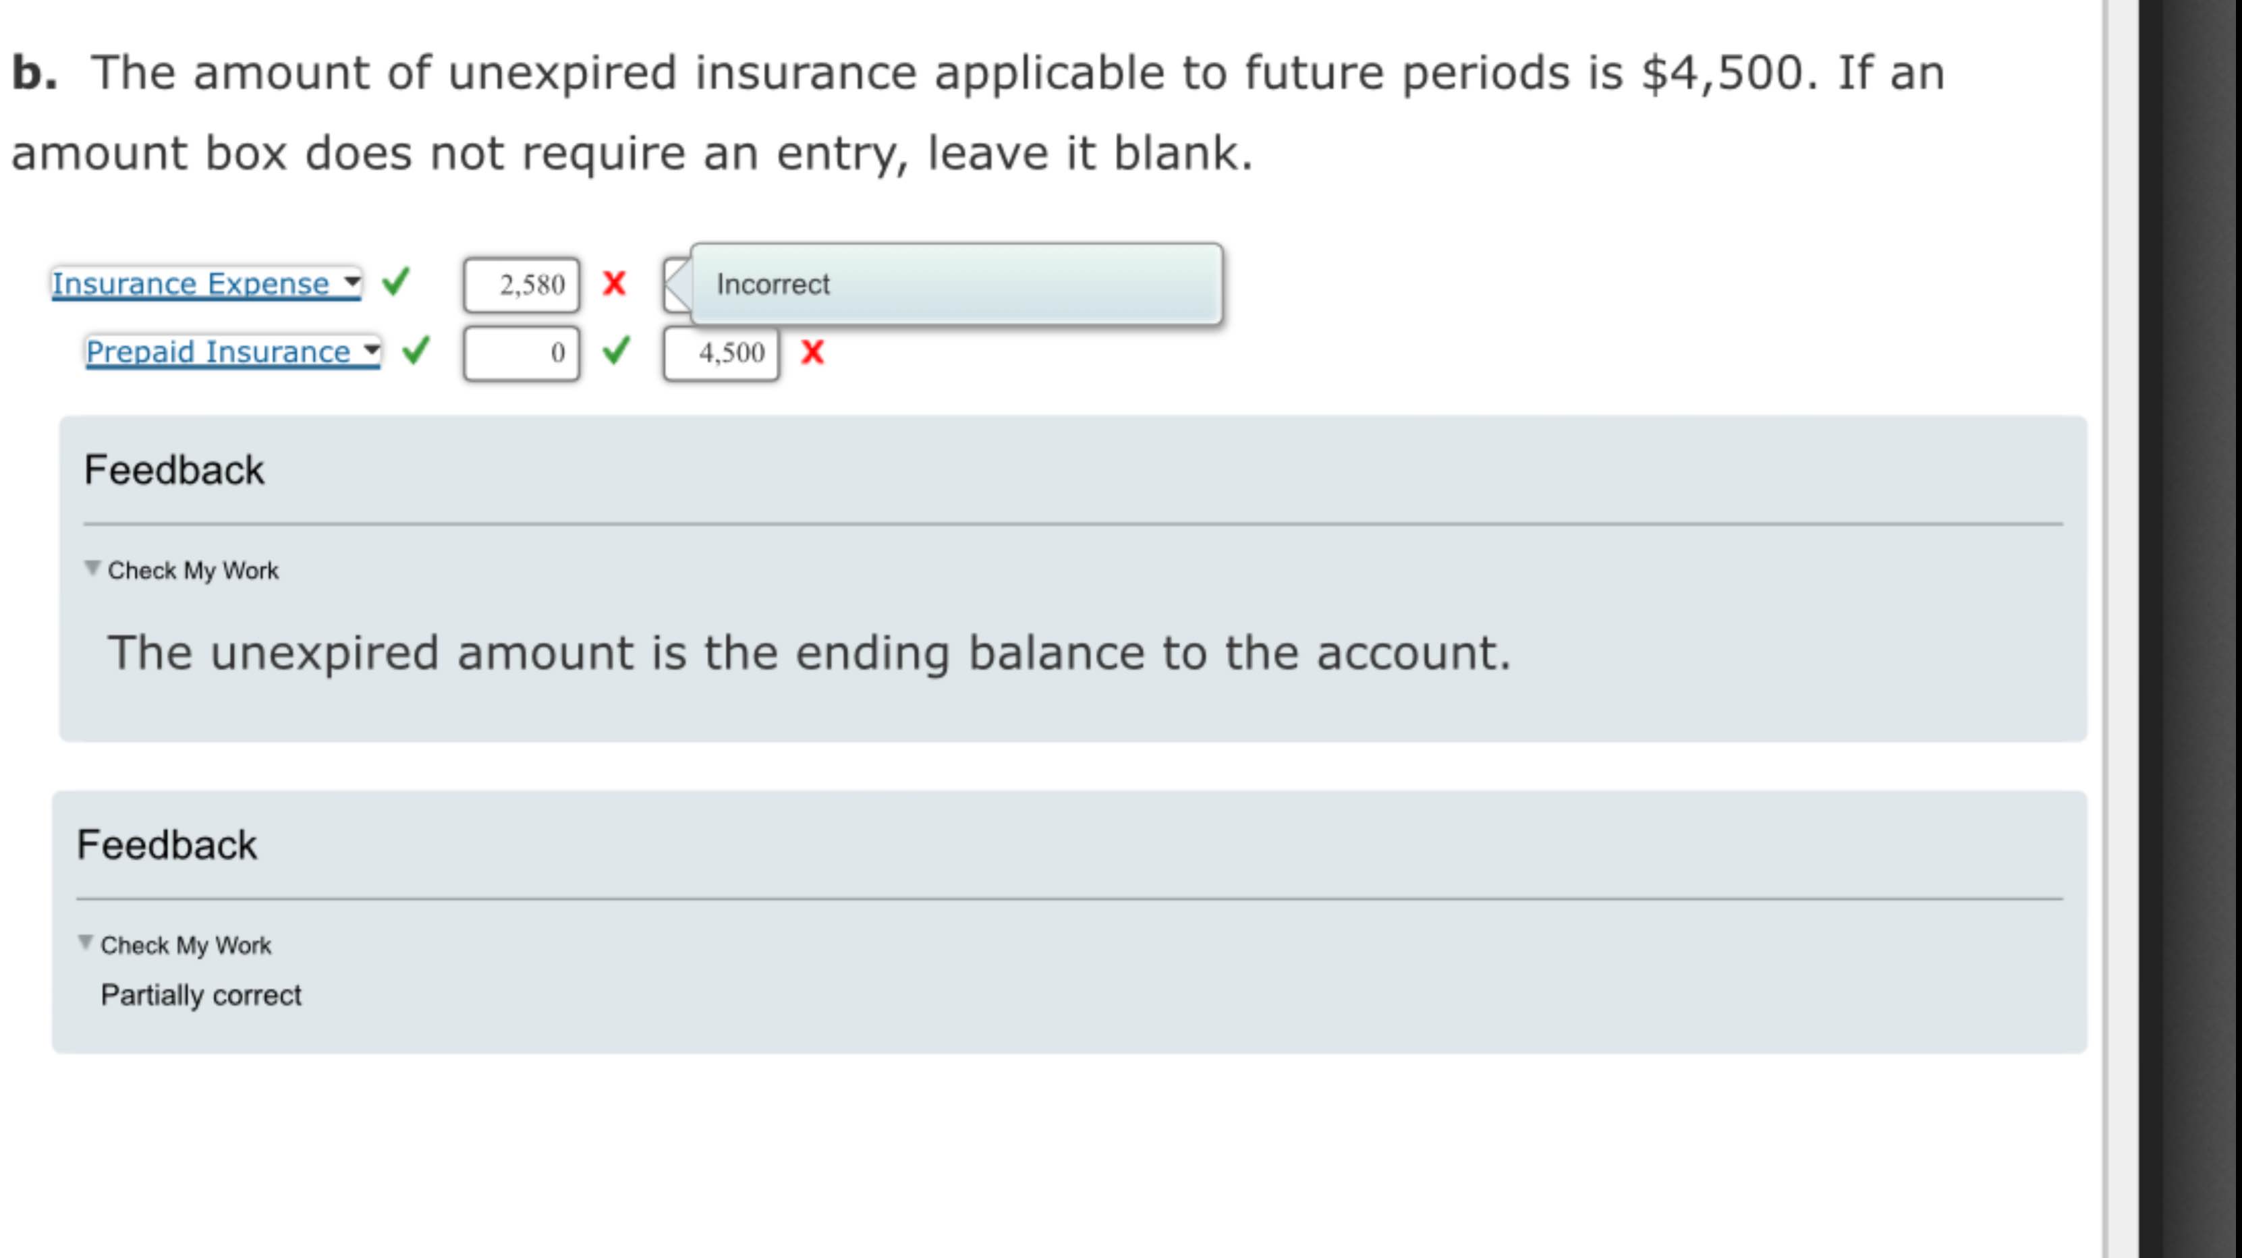Select the 4,500 credit amount field

click(x=721, y=352)
